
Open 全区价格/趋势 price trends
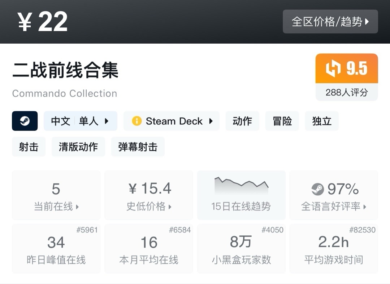coord(330,22)
